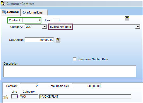
Task: Click the yellow note icon at top right
Action: (x=127, y=18)
